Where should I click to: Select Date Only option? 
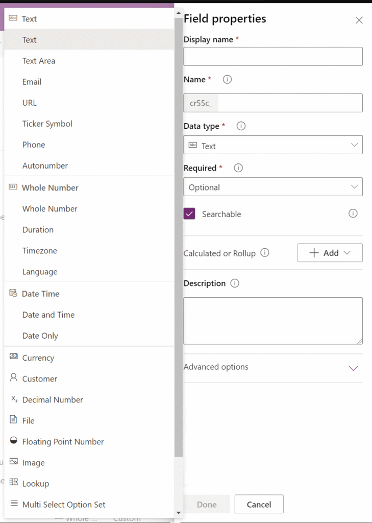89,336
